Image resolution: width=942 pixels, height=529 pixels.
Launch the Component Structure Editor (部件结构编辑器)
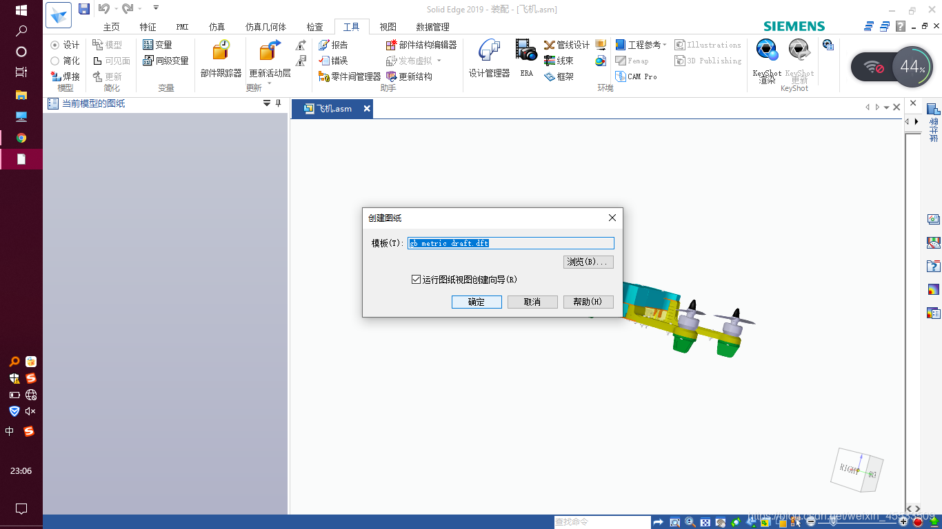(x=421, y=45)
